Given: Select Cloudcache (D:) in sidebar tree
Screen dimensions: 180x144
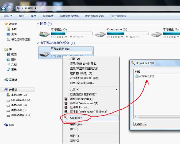Looking at the screenshot, I should tap(19, 100).
